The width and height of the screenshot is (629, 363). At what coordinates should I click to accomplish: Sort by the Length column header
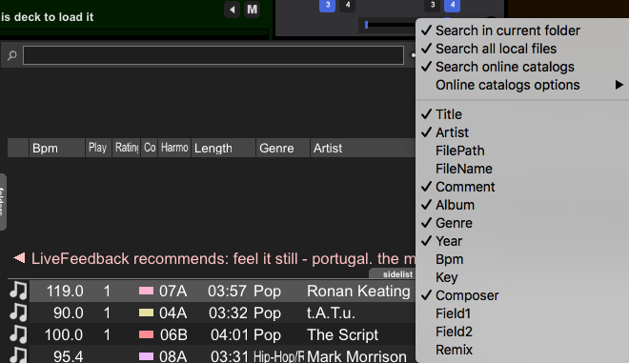[223, 148]
